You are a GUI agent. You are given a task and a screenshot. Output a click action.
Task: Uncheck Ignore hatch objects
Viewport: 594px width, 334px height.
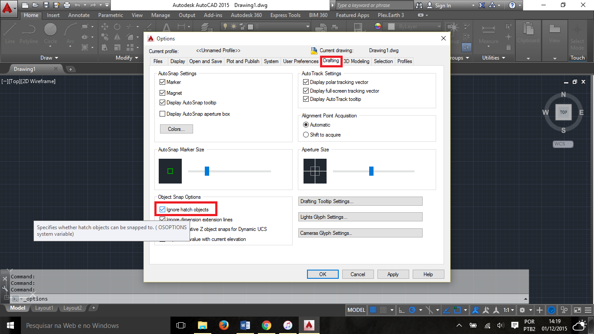point(162,209)
